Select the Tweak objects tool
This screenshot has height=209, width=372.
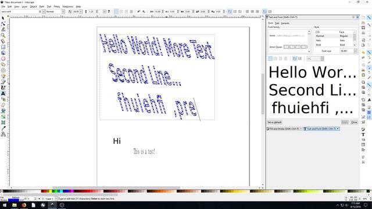pos(3,30)
